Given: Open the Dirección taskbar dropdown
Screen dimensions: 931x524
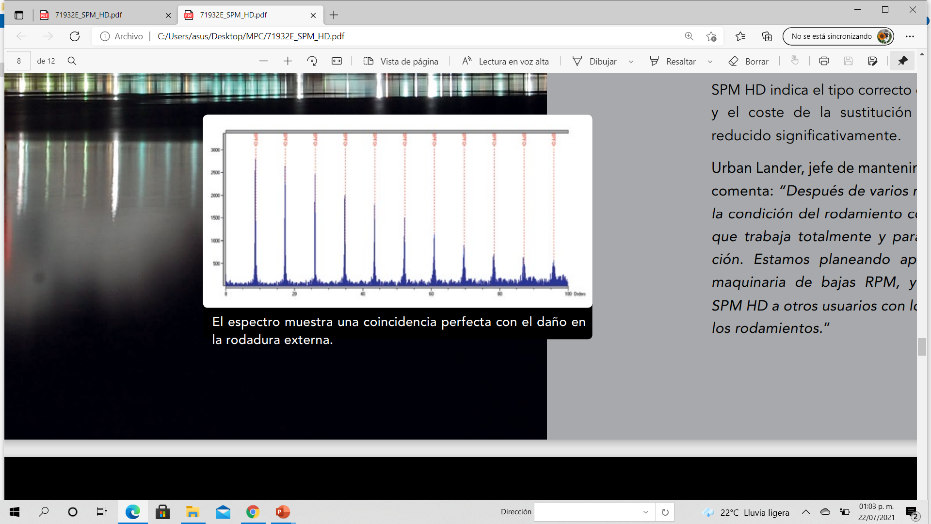Looking at the screenshot, I should pos(645,512).
